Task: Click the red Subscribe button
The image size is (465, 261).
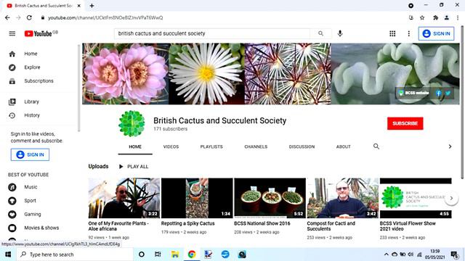Action: (x=405, y=123)
